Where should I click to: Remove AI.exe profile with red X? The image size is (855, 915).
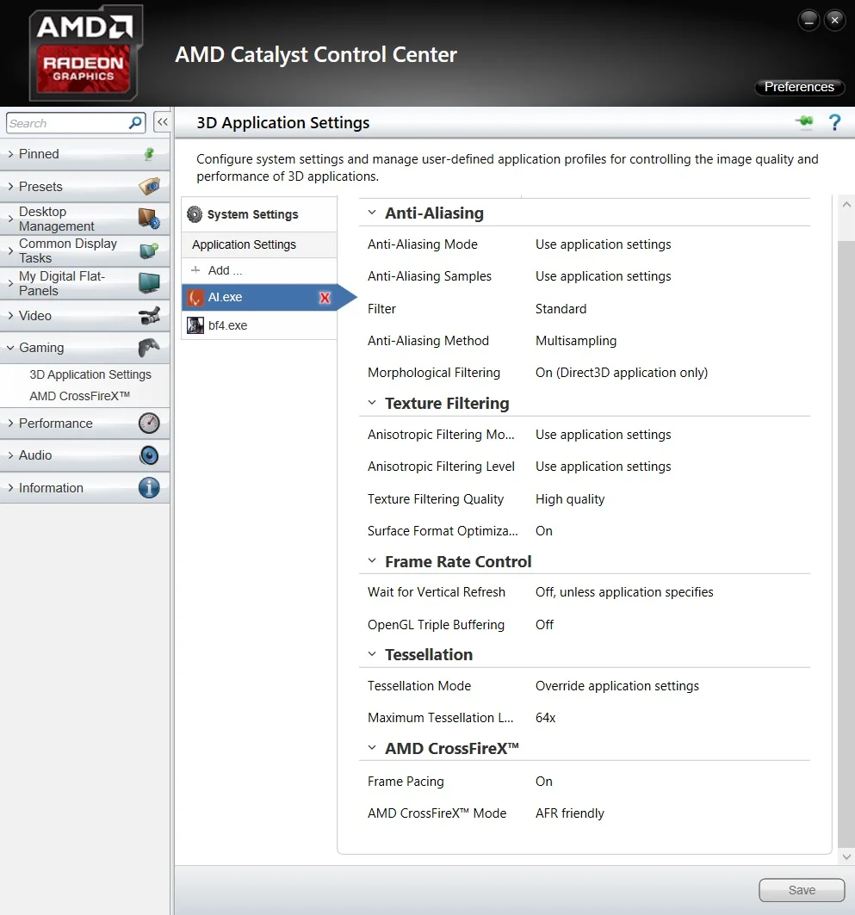click(325, 298)
